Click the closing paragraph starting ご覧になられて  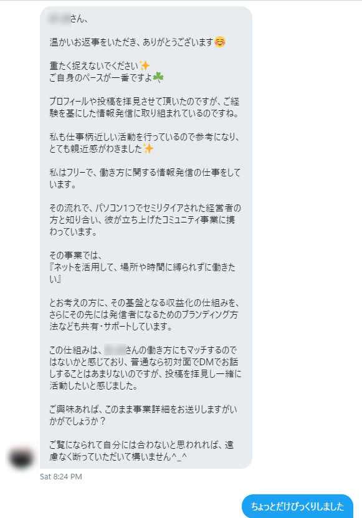[x=141, y=451]
